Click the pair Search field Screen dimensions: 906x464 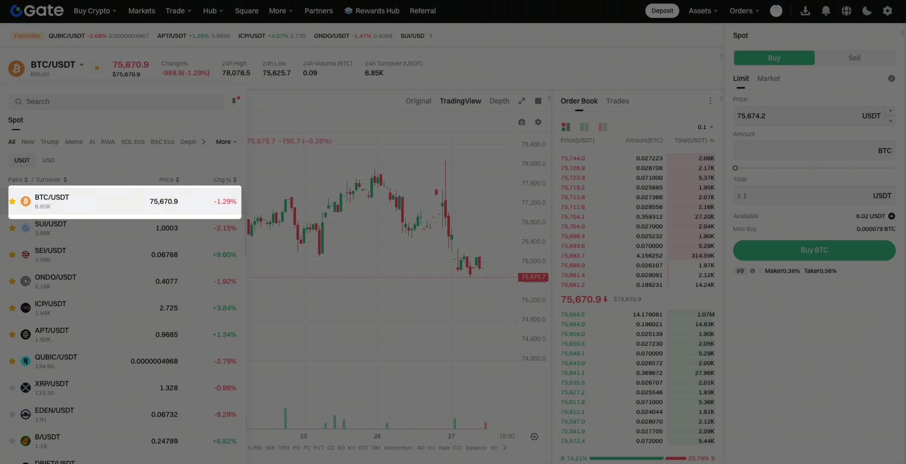(116, 101)
